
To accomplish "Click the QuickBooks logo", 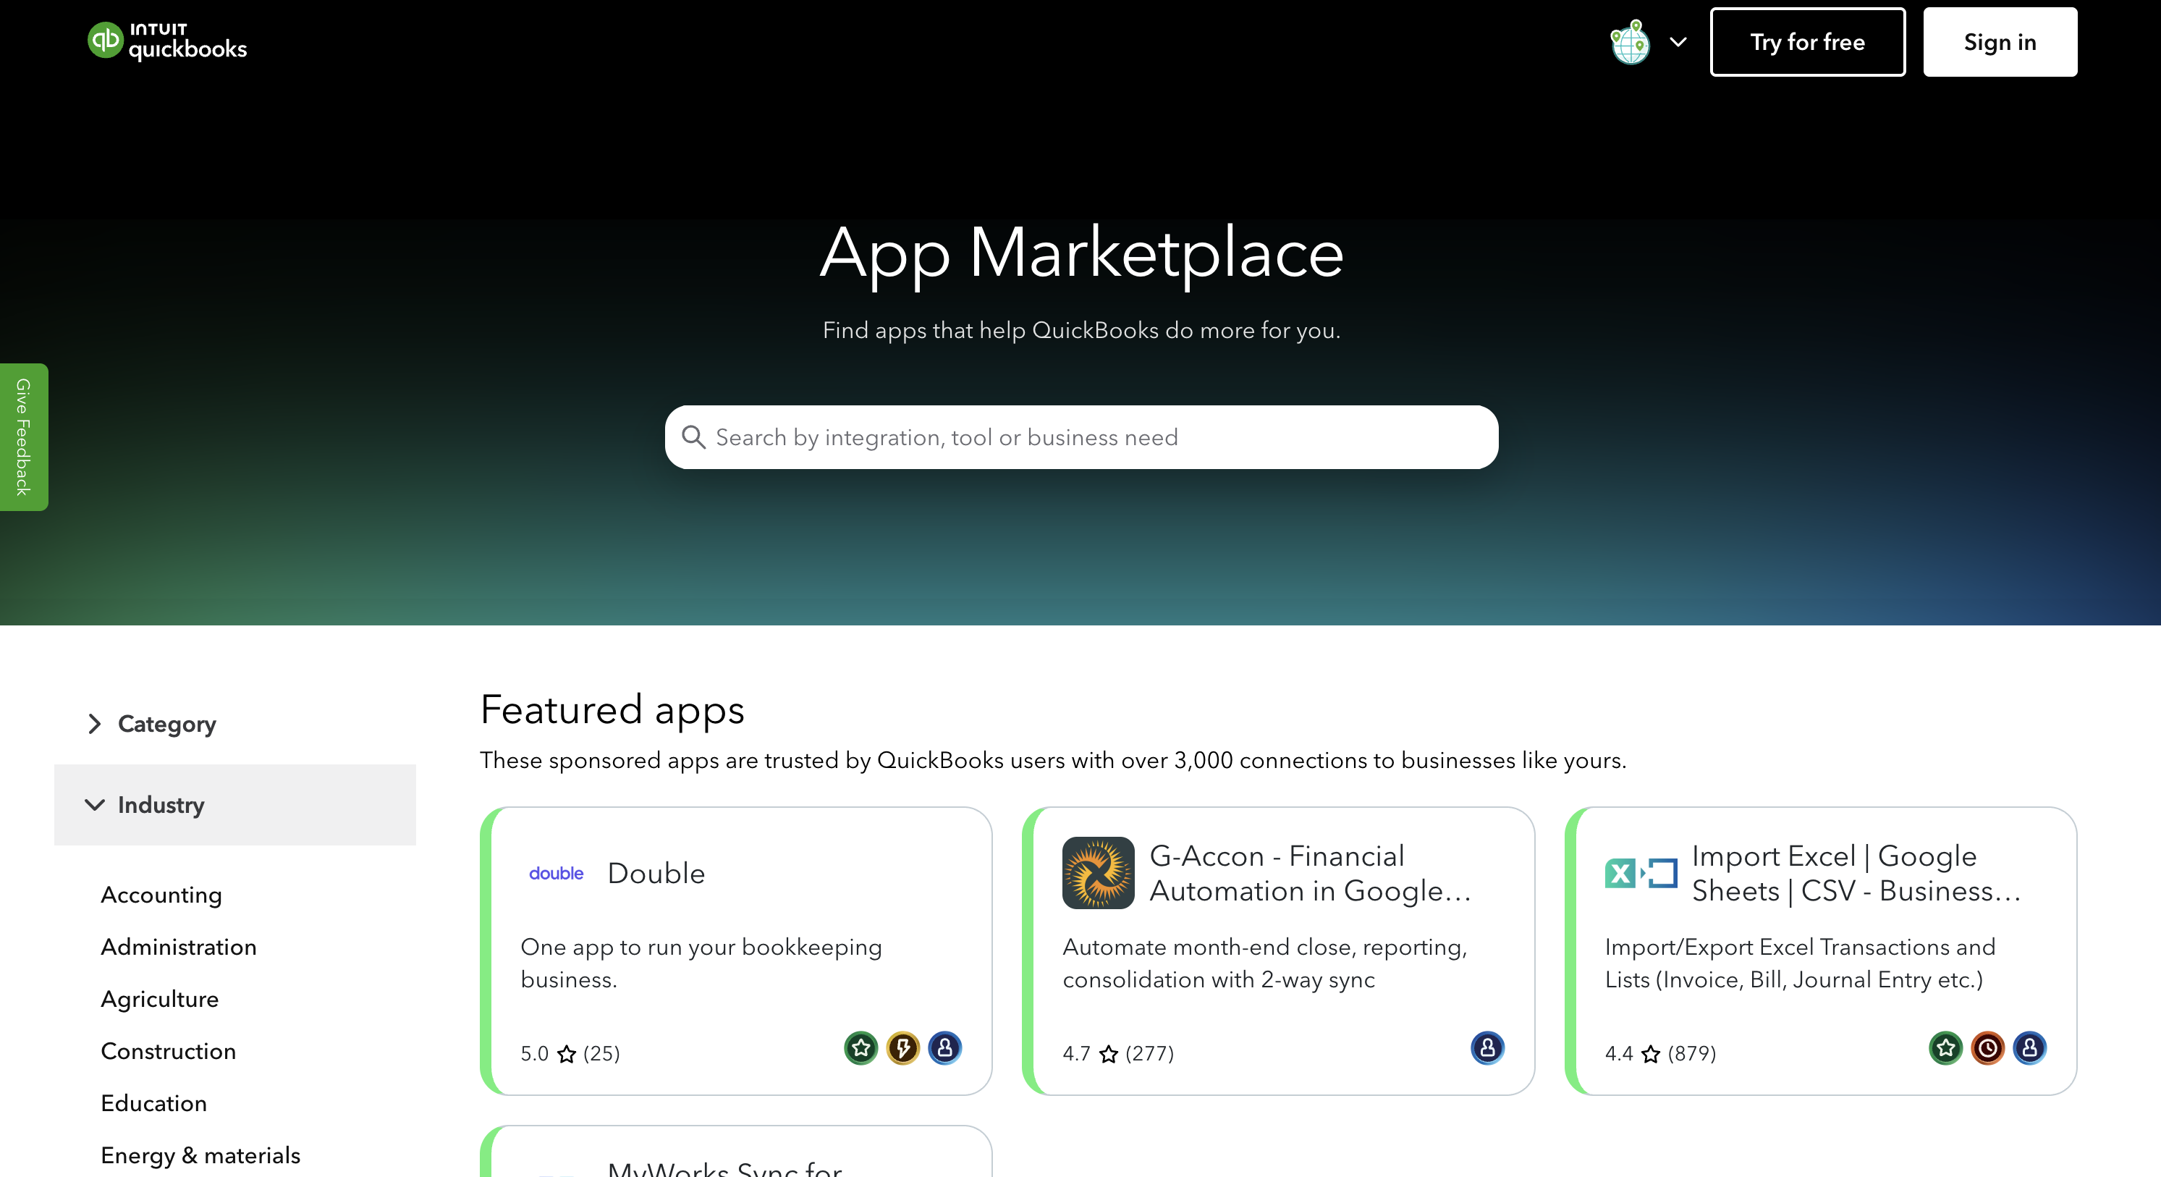I will [167, 41].
